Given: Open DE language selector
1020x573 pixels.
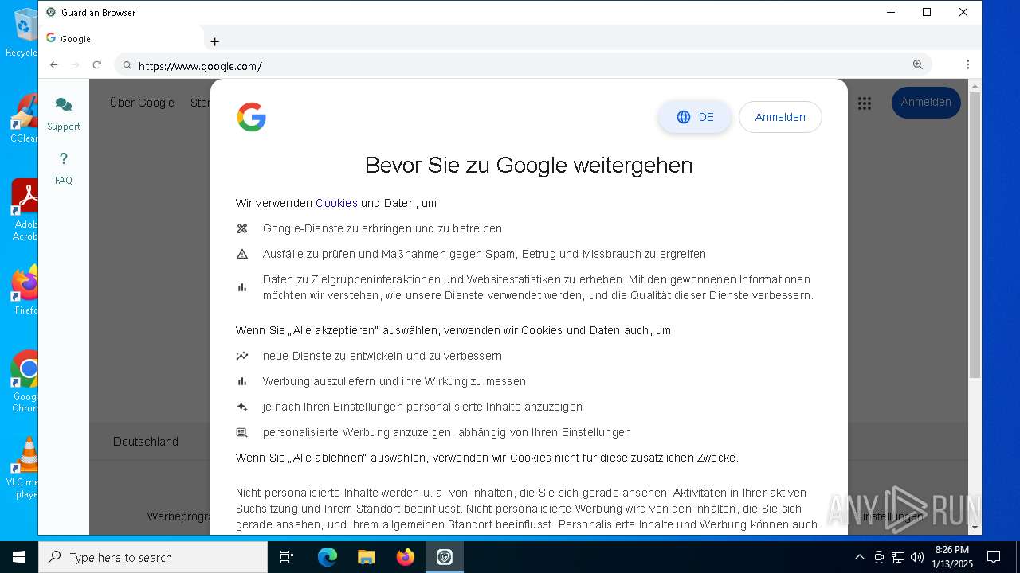Looking at the screenshot, I should (x=695, y=117).
